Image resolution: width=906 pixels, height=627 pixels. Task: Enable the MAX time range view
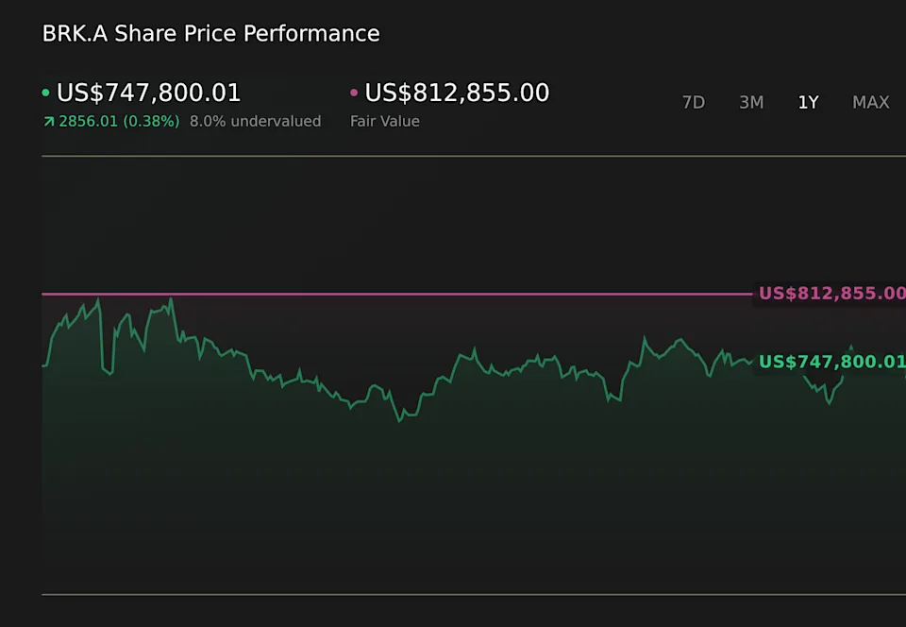[x=870, y=102]
